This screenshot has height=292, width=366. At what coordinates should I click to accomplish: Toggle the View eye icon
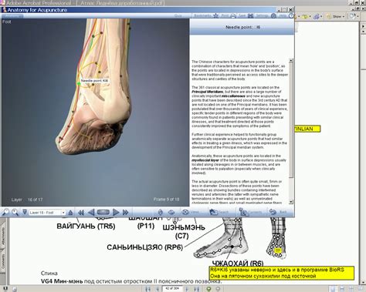pyautogui.click(x=185, y=212)
